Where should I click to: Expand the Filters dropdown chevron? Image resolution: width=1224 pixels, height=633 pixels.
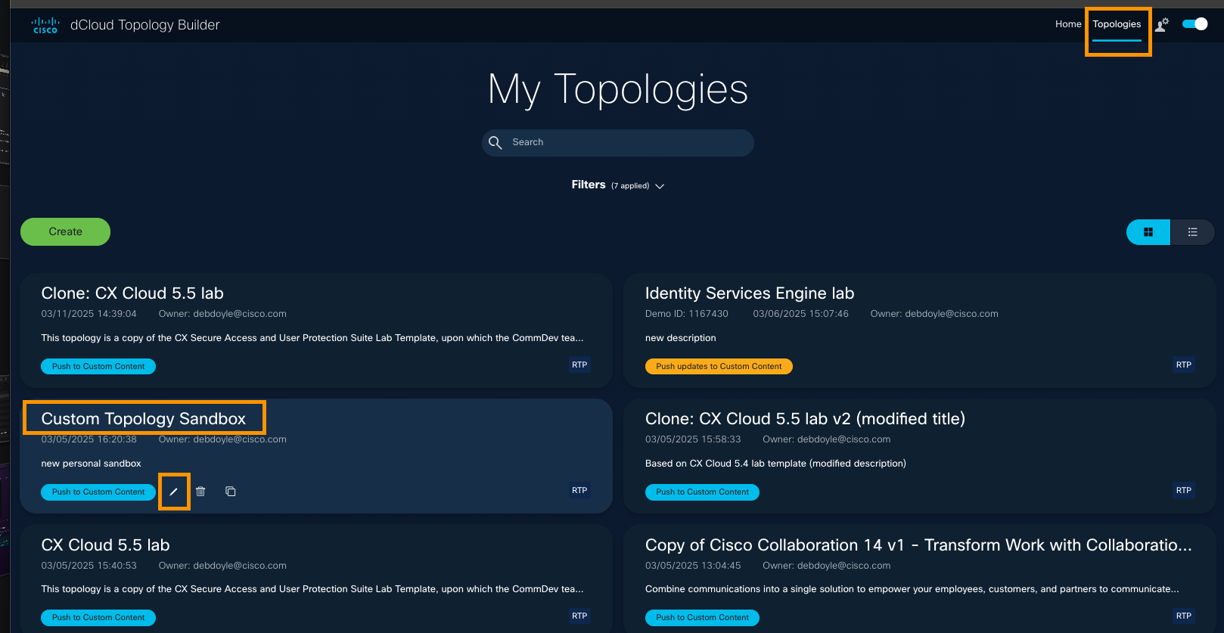660,186
